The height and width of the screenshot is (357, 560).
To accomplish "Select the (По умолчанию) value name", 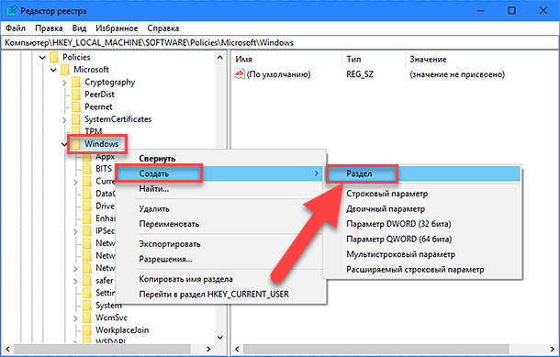I will point(278,74).
